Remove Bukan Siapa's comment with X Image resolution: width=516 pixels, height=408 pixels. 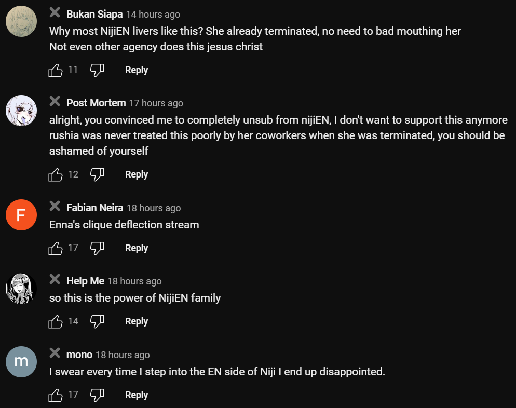55,13
